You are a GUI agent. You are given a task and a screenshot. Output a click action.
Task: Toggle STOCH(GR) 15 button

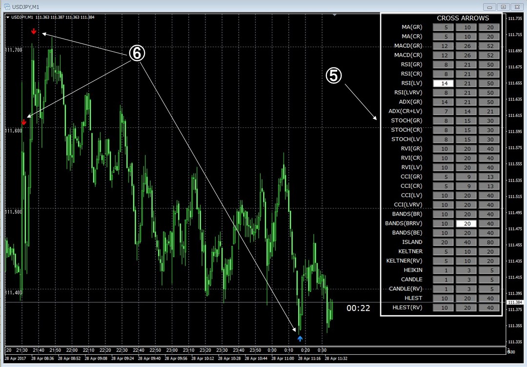coord(466,121)
